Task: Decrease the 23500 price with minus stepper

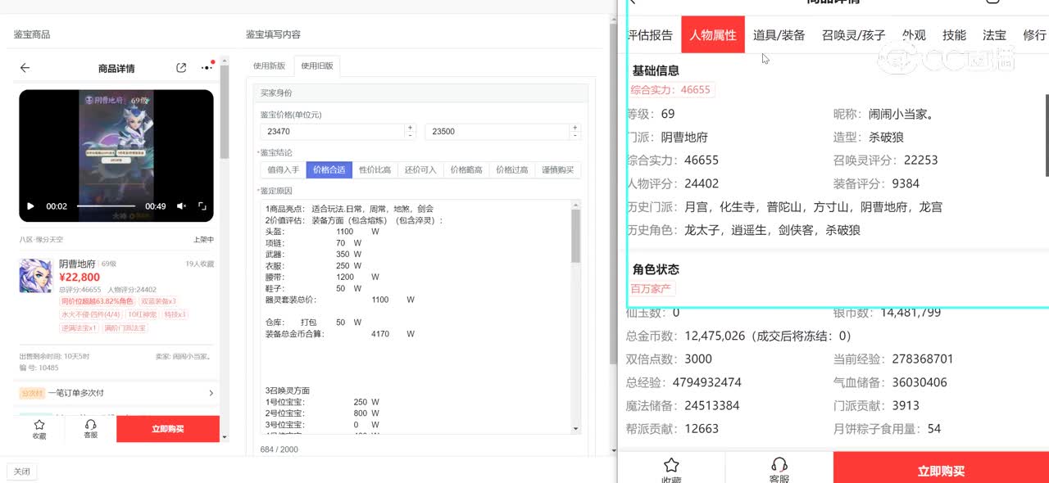Action: tap(574, 135)
